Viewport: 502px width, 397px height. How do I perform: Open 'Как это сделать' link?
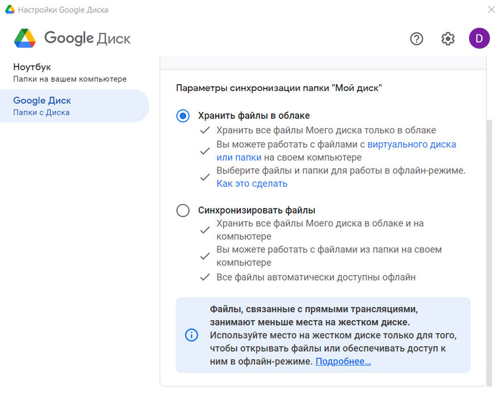pos(252,183)
